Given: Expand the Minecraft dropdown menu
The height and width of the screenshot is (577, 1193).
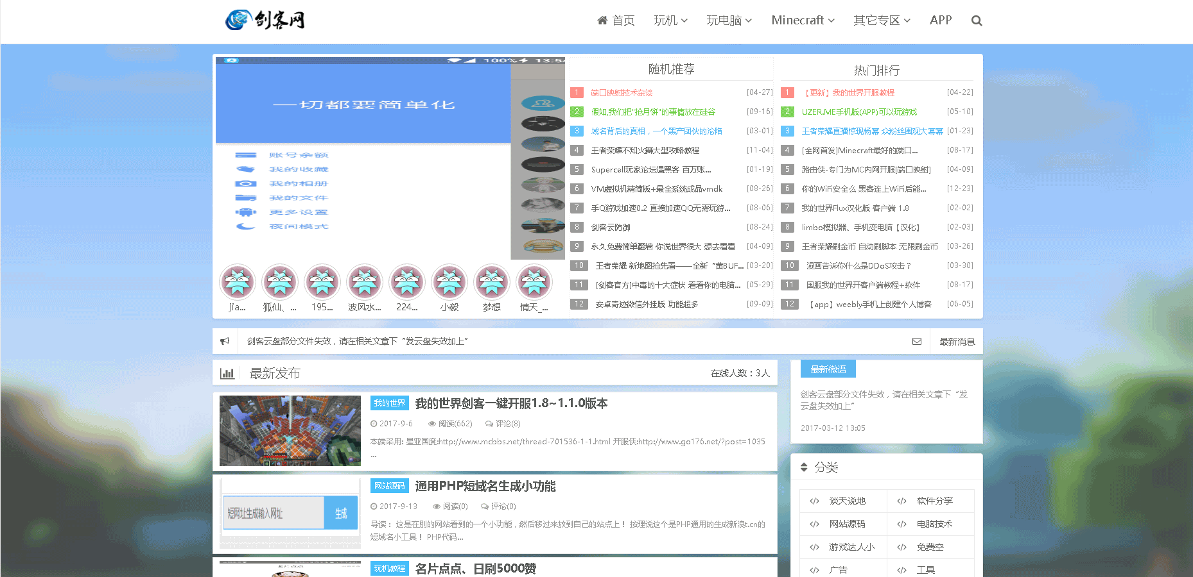Looking at the screenshot, I should (x=803, y=21).
